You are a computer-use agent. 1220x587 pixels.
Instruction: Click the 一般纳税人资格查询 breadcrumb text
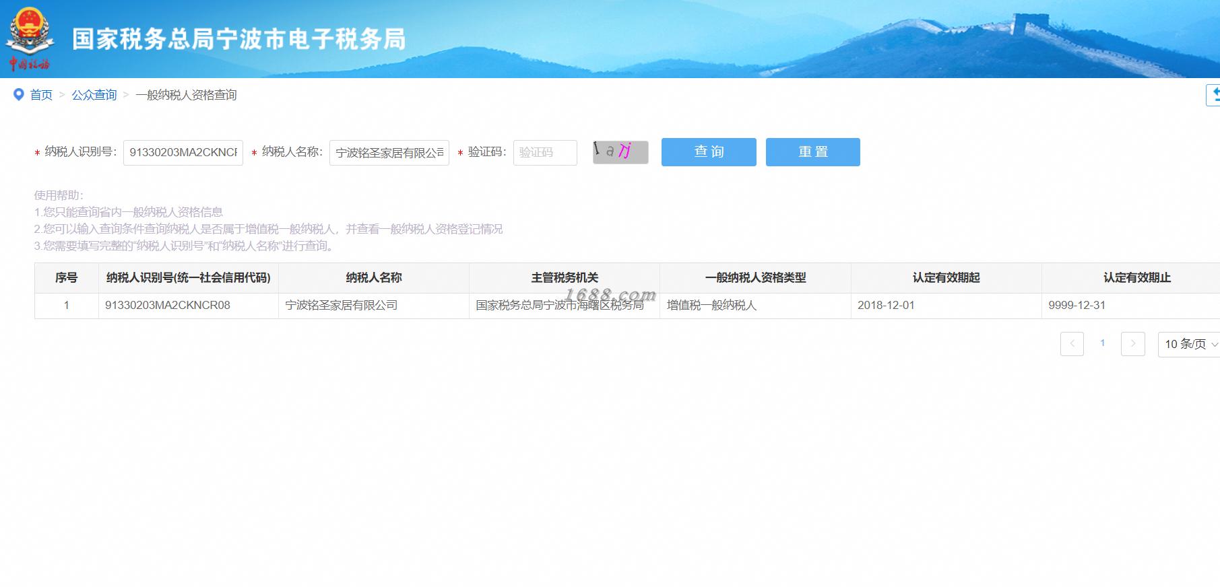point(186,95)
